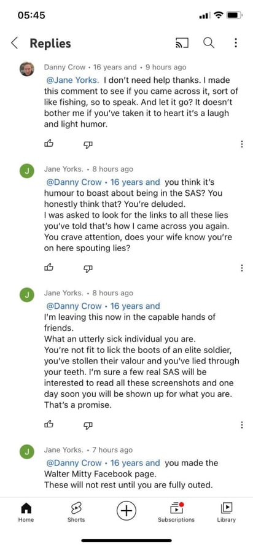Open options for Danny Crow's comment

[242, 144]
